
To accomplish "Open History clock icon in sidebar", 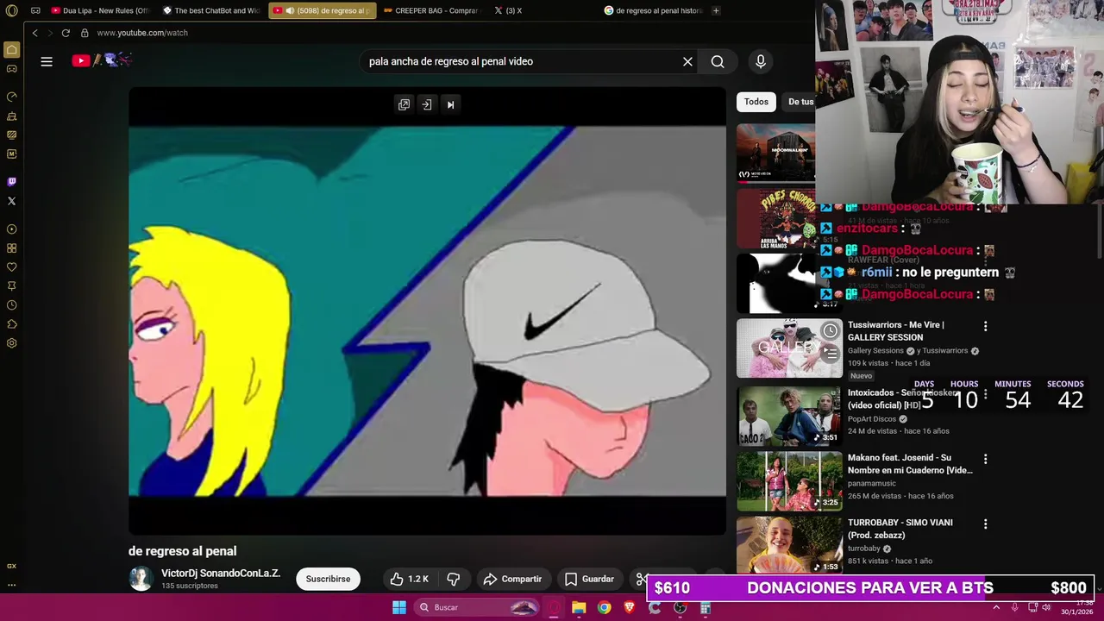I will tap(11, 304).
